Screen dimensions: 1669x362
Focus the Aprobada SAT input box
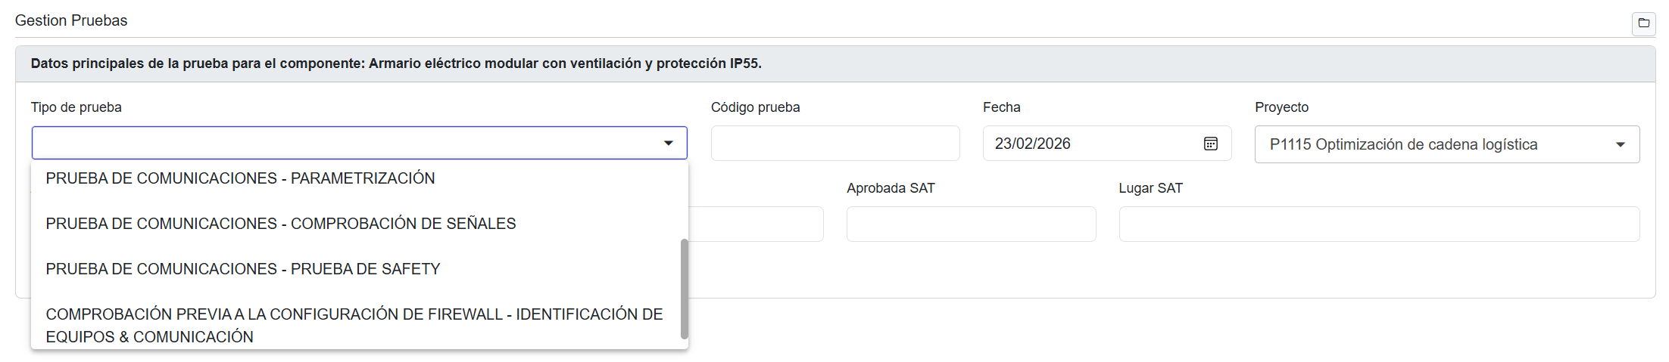(x=970, y=224)
